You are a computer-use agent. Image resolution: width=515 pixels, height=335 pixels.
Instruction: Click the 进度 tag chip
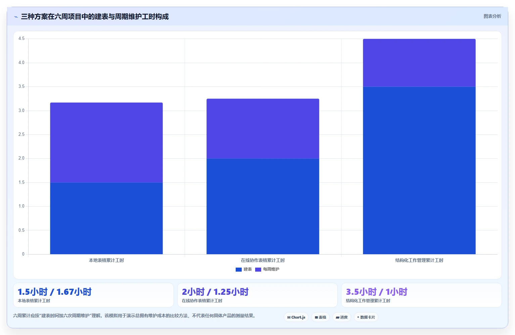342,317
